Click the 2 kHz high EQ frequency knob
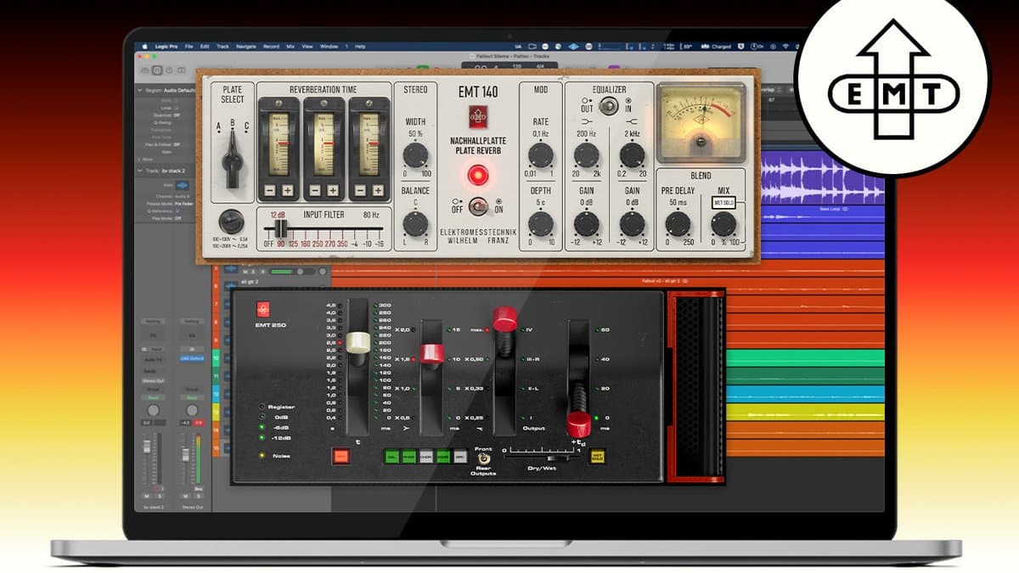 click(x=632, y=154)
